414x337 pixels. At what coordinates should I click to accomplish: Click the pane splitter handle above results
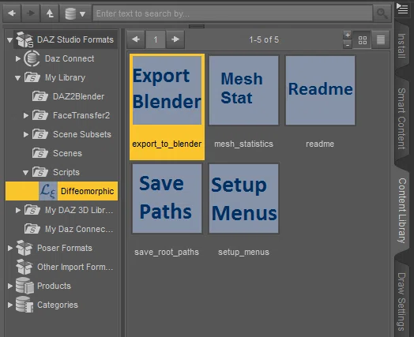tap(197, 26)
